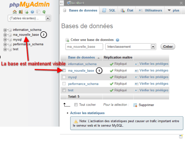Screen dimensions: 185x142
Task: Open the plus tab menu
Action: click(x=173, y=10)
